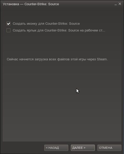Screen dimensions: 124x154
Task: Click the truncated 'ст…' ellipsis in shortcut label
Action: click(x=102, y=30)
